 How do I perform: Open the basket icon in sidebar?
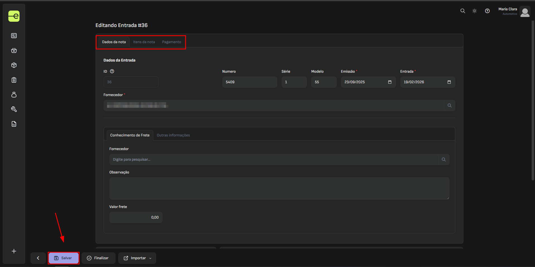(14, 50)
